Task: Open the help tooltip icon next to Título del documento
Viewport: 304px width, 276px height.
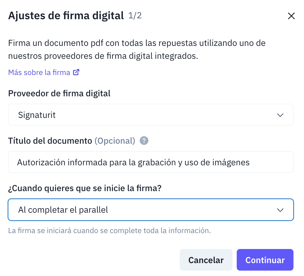Action: [144, 140]
